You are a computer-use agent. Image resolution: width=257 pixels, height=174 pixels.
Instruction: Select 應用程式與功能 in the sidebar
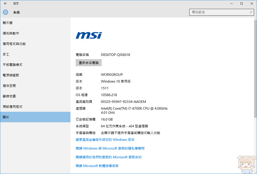pos(35,44)
